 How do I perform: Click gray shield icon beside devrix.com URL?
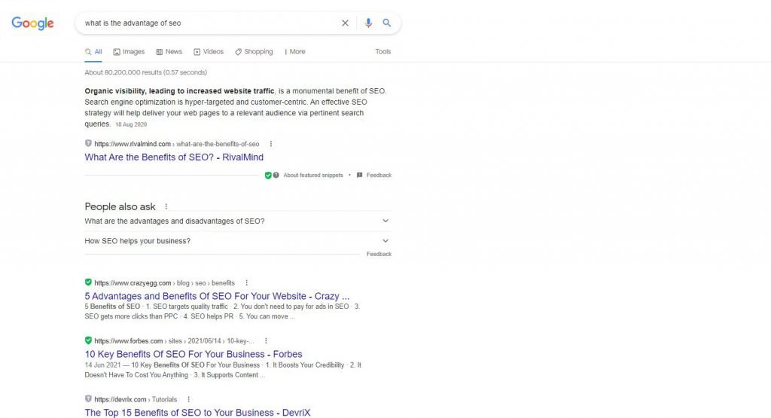coord(88,399)
